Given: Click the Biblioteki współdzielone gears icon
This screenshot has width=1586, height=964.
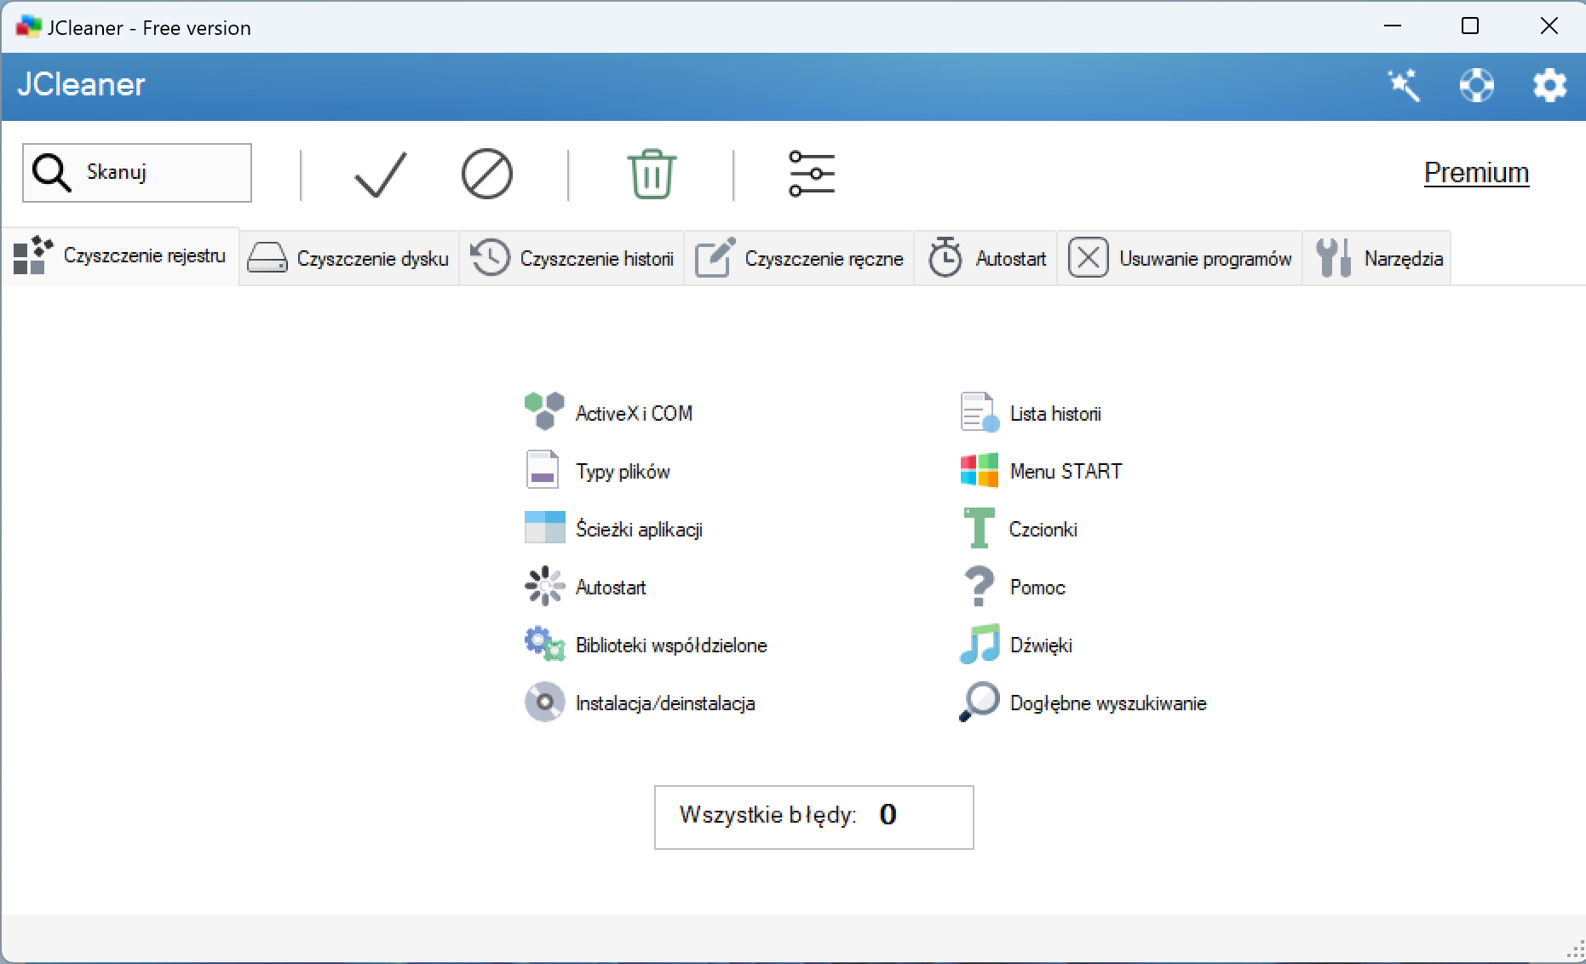Looking at the screenshot, I should point(544,644).
